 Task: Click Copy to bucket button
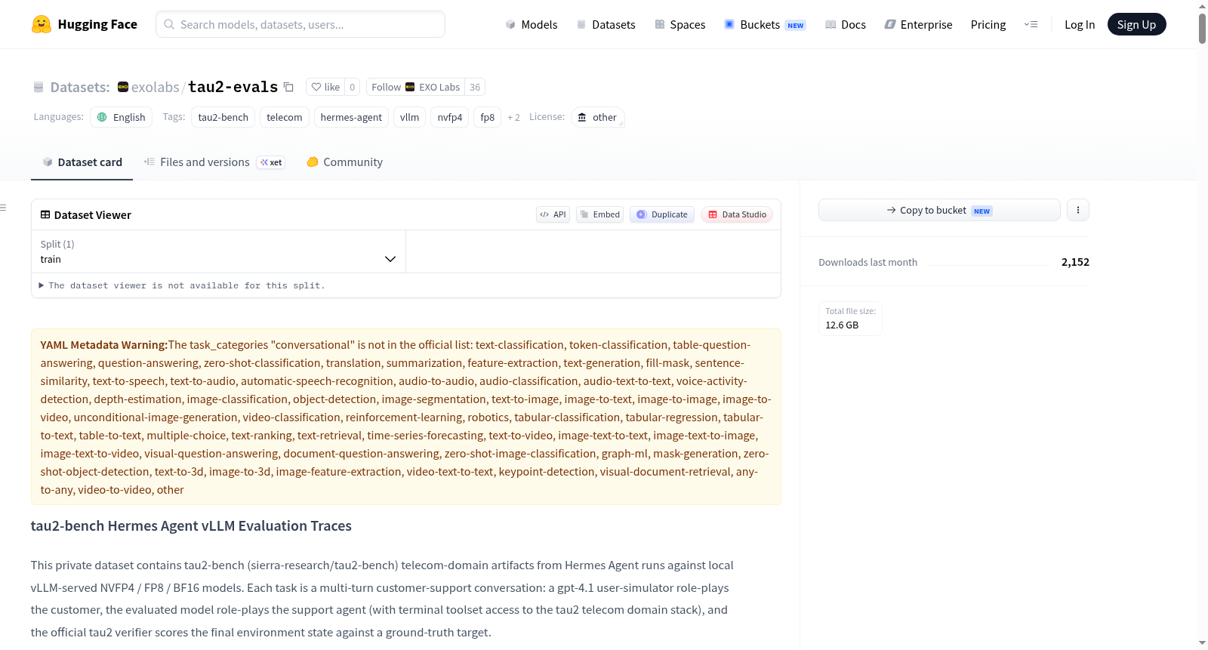[x=939, y=210]
